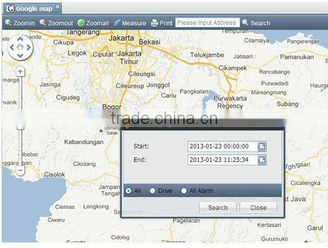Screen dimensions: 328x248
Task: Click the Subang label on map
Action: (x=287, y=104)
